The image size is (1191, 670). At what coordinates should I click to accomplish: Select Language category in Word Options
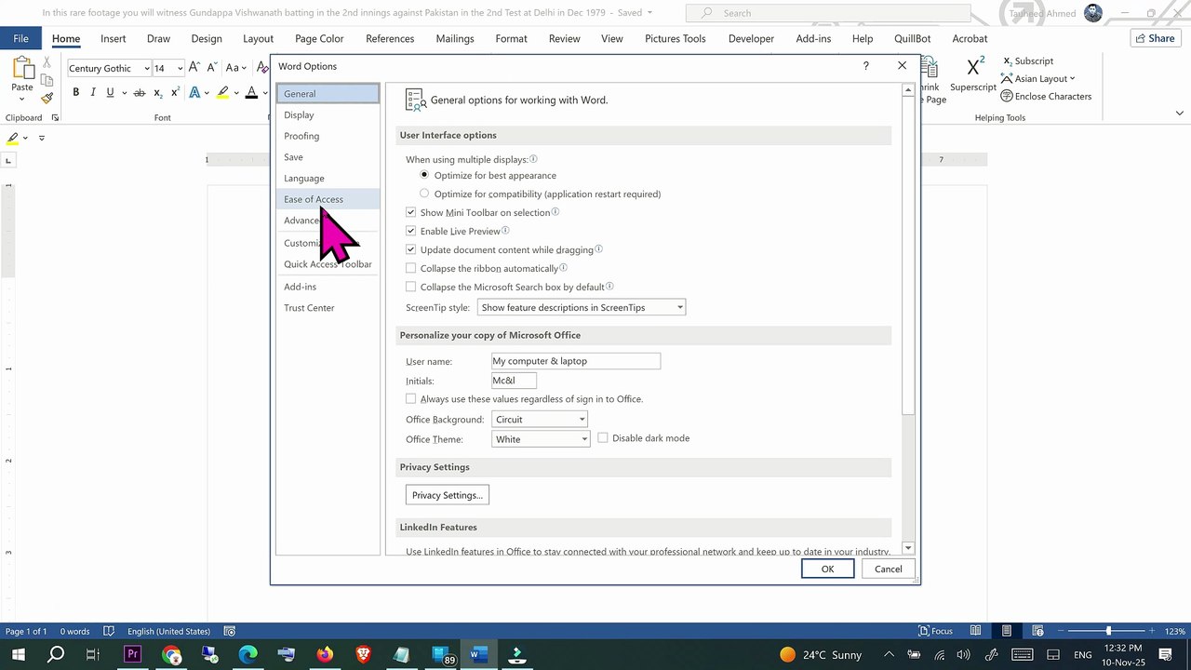(x=328, y=178)
